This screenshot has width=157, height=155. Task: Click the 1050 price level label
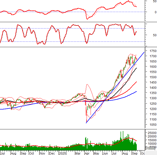coord(153,125)
